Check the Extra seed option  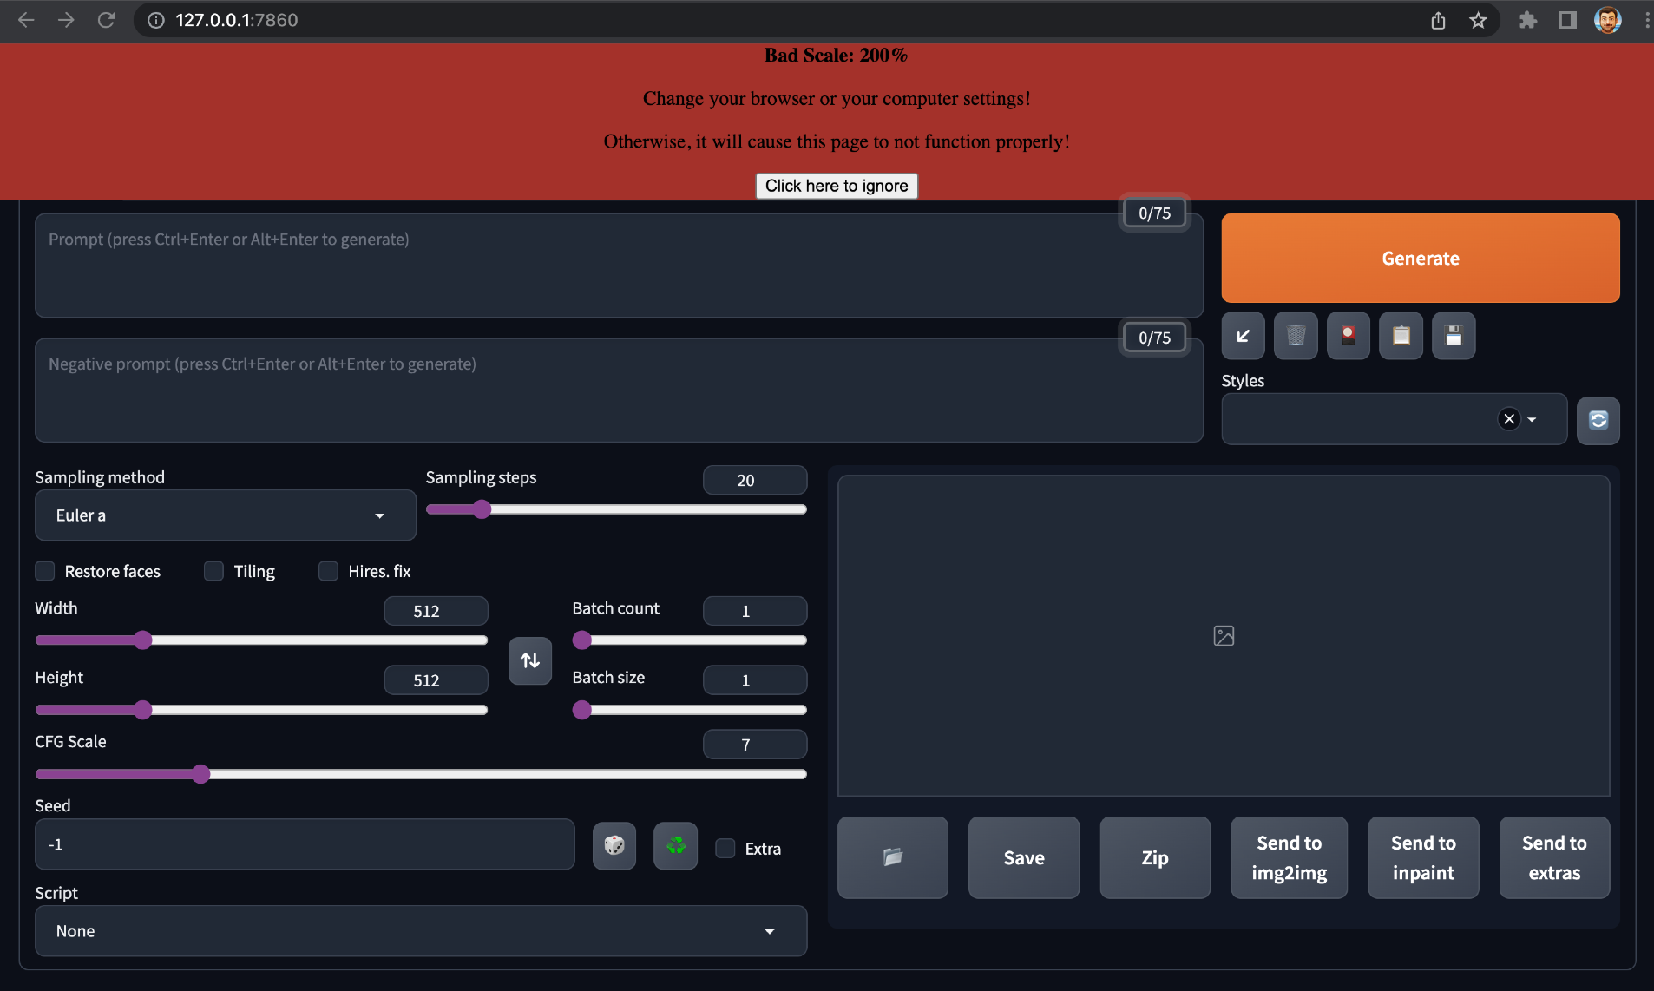pos(725,848)
